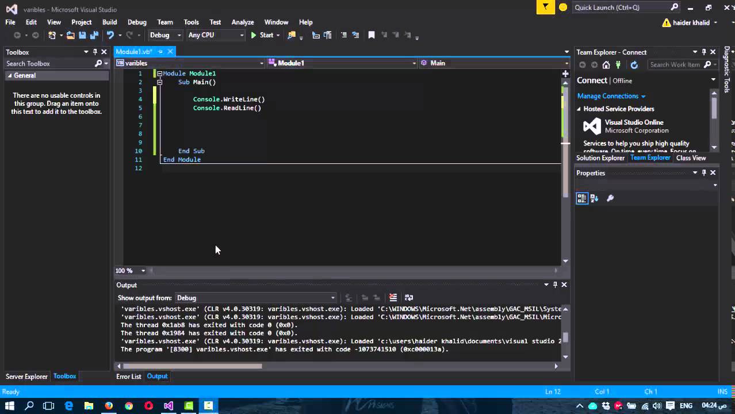Open the Any CPU platform dropdown
Image resolution: width=735 pixels, height=414 pixels.
[x=216, y=35]
